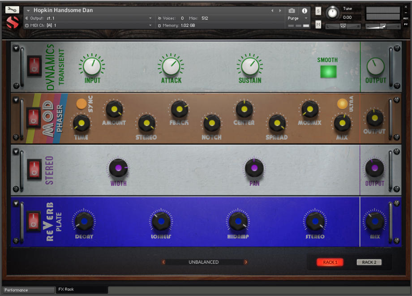Click the red RACK 1 button
Screen dimensions: 412x296
pos(330,262)
